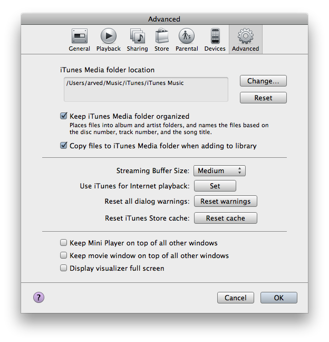Click the Use iTunes for Internet playback label
The height and width of the screenshot is (342, 329).
pyautogui.click(x=134, y=186)
